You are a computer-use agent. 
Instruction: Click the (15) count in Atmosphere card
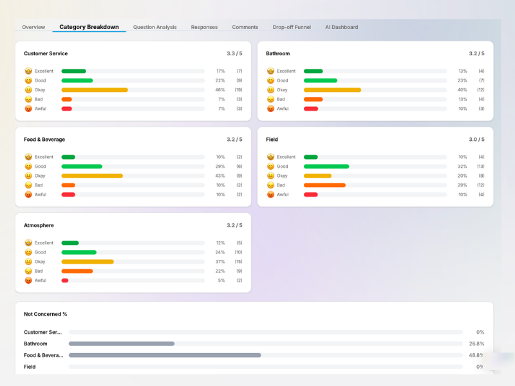pos(238,262)
